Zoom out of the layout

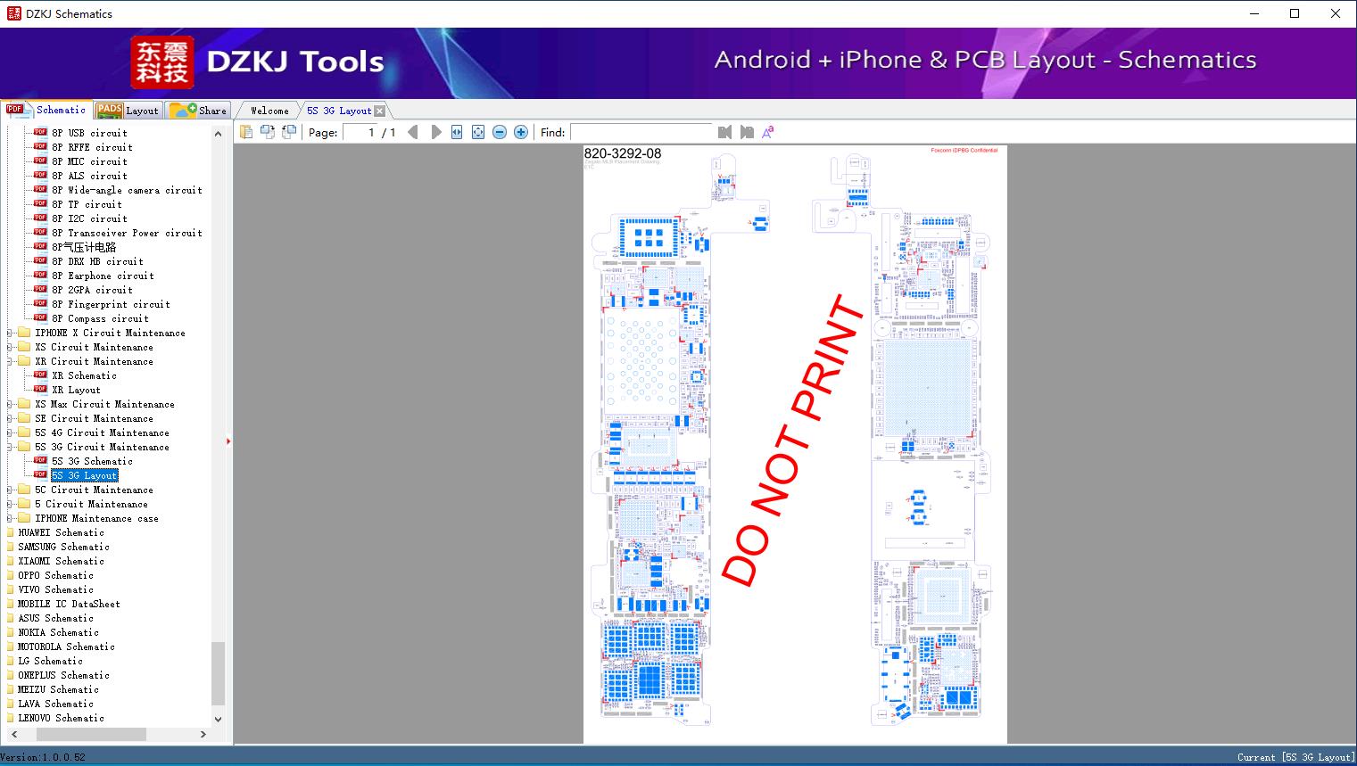point(500,131)
